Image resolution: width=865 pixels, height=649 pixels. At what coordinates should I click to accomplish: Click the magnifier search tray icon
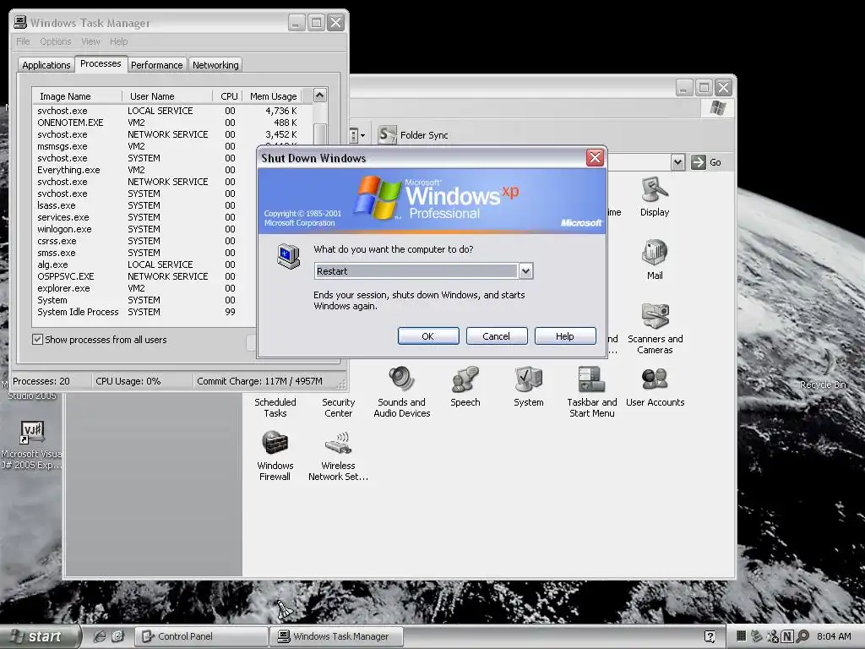click(802, 636)
